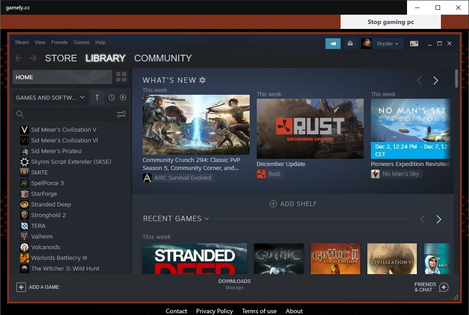Open the ARK Community Crunch thumbnail
This screenshot has width=469, height=315.
click(x=196, y=125)
